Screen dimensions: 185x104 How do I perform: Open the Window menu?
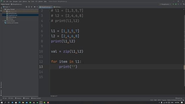coord(41,1)
